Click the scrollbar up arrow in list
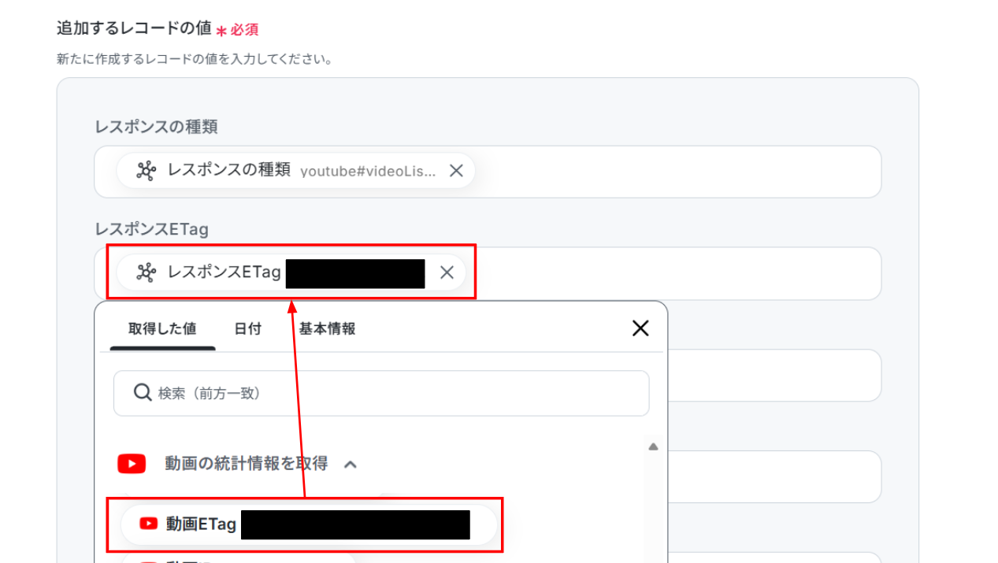Screen dimensions: 998x563 653,446
